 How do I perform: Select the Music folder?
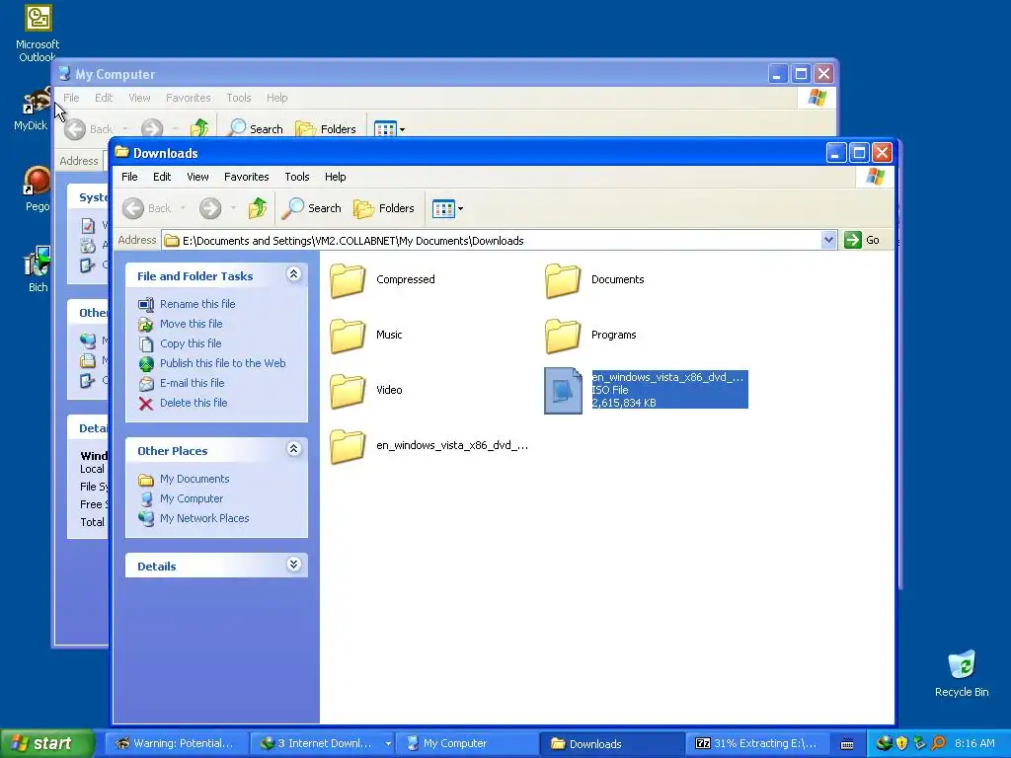(366, 336)
